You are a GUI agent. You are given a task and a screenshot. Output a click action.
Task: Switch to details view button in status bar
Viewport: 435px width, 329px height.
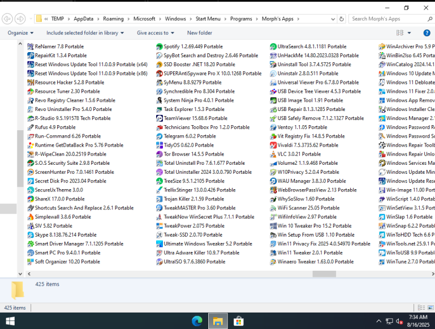[421, 307]
